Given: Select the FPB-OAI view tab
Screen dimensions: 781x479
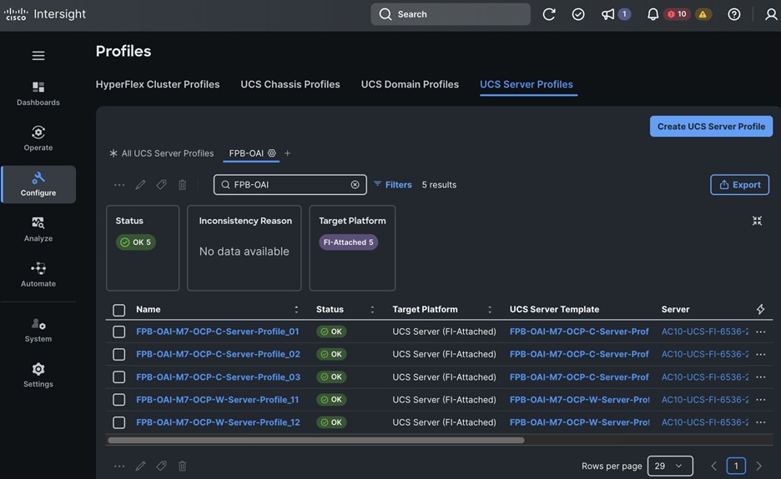Looking at the screenshot, I should pyautogui.click(x=246, y=153).
